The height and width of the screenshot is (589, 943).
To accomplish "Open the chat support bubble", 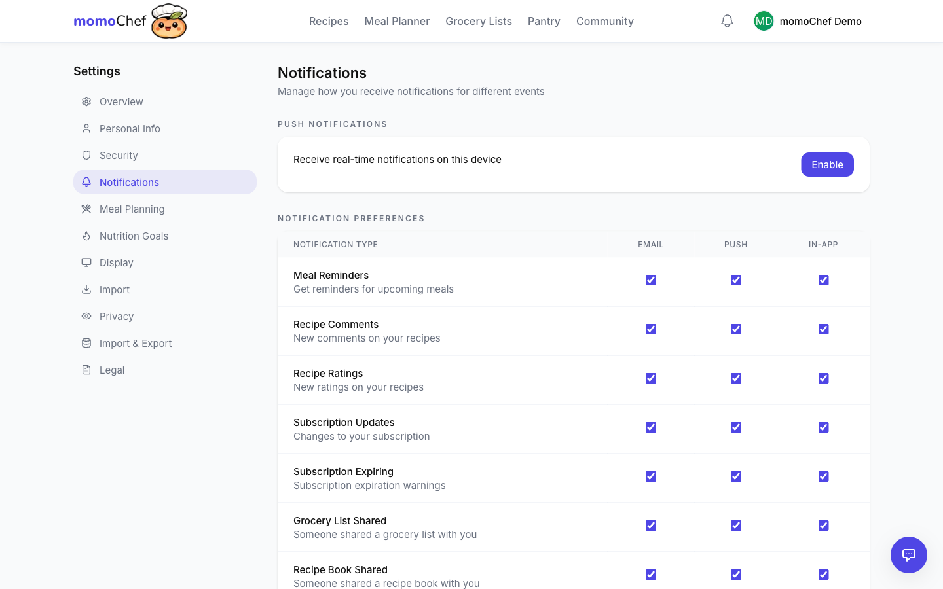I will (x=909, y=555).
